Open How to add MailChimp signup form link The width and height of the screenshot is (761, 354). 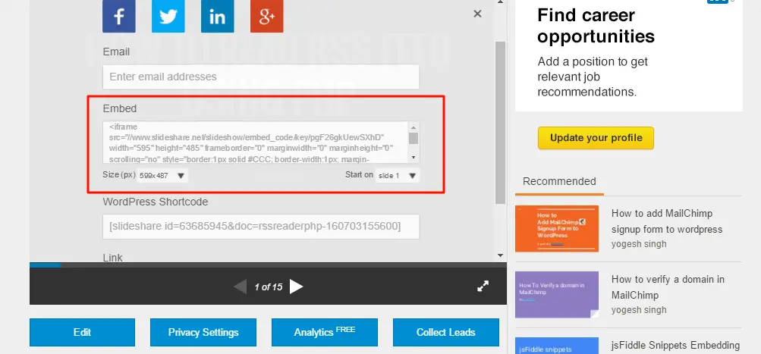(x=667, y=221)
